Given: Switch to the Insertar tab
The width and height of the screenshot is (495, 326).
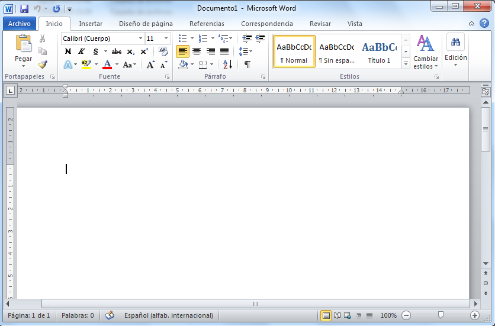Looking at the screenshot, I should pos(91,24).
